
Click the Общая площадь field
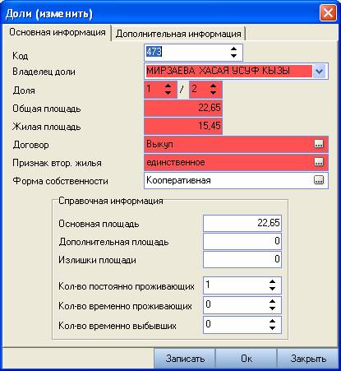[x=183, y=108]
